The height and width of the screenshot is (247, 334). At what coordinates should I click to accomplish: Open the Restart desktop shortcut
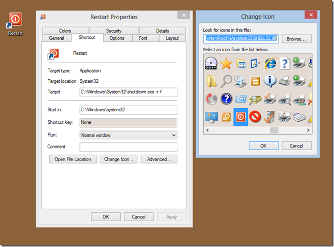tap(16, 23)
